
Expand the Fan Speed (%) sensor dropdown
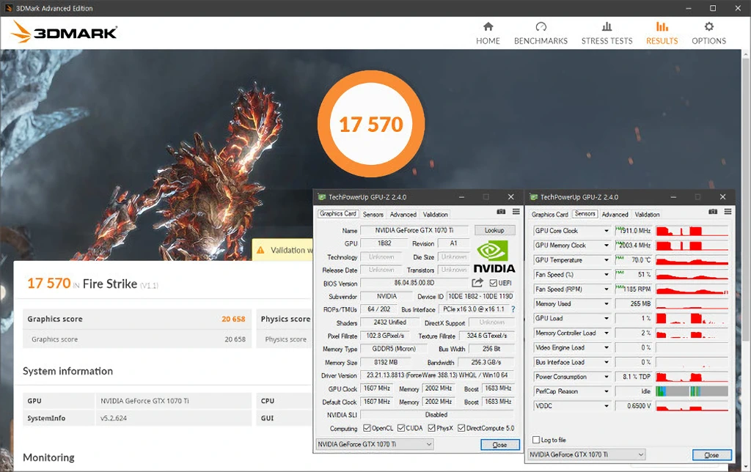[607, 274]
